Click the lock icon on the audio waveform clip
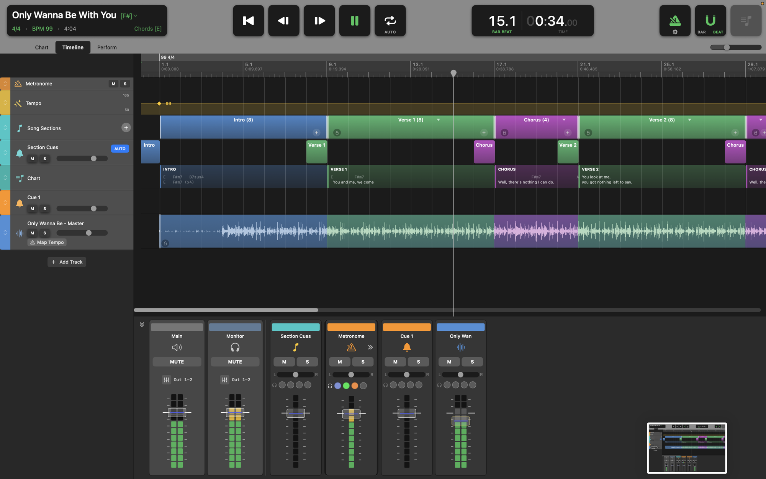 (165, 243)
